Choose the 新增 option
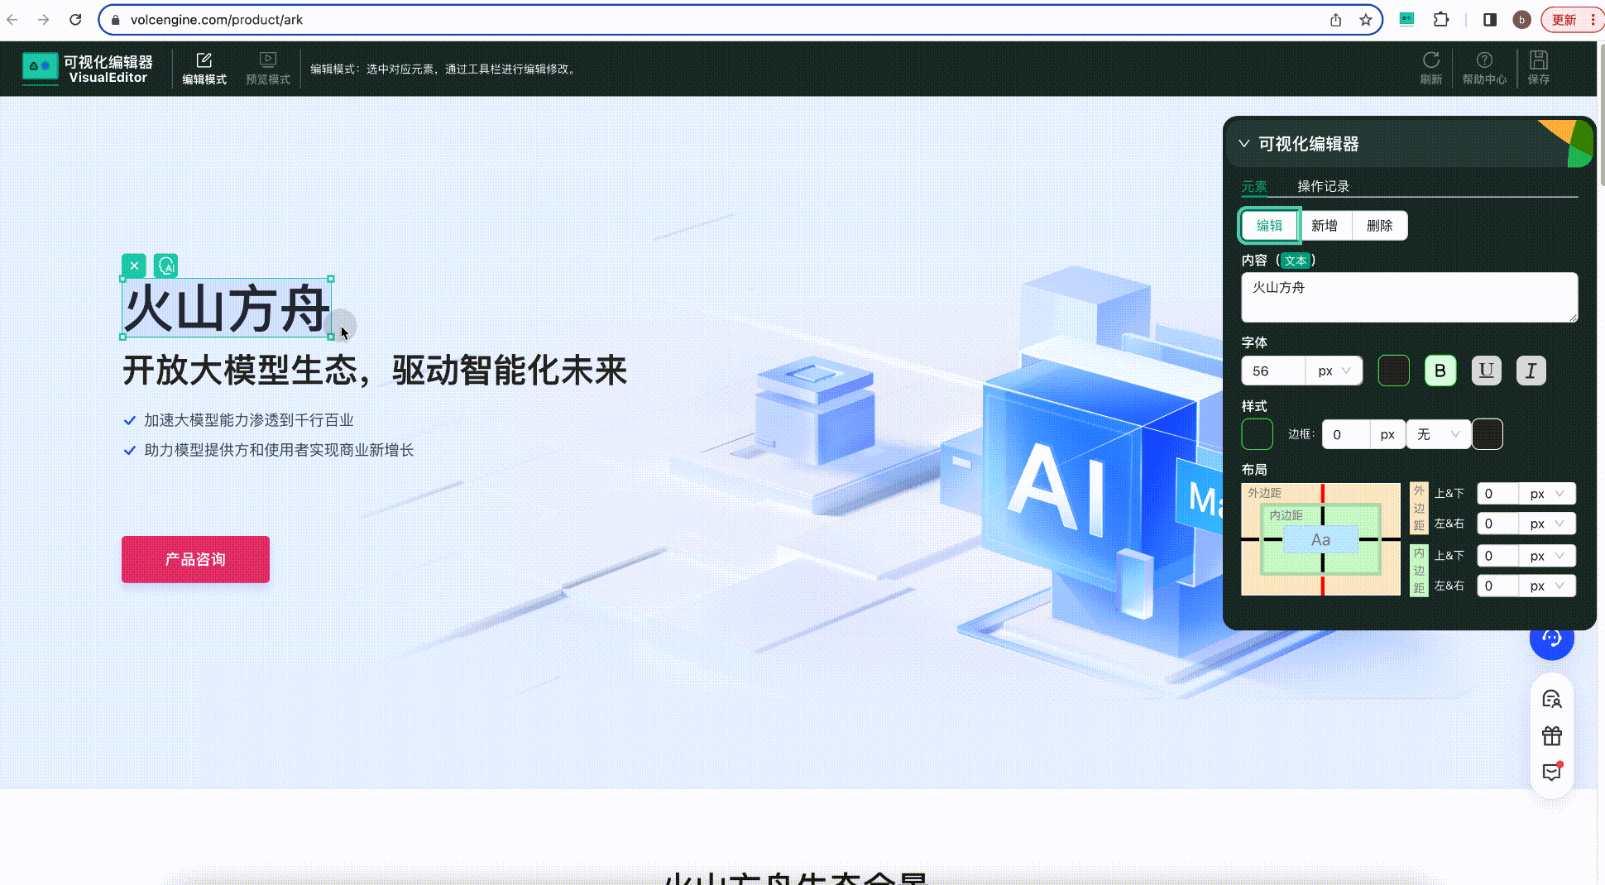 (x=1325, y=226)
